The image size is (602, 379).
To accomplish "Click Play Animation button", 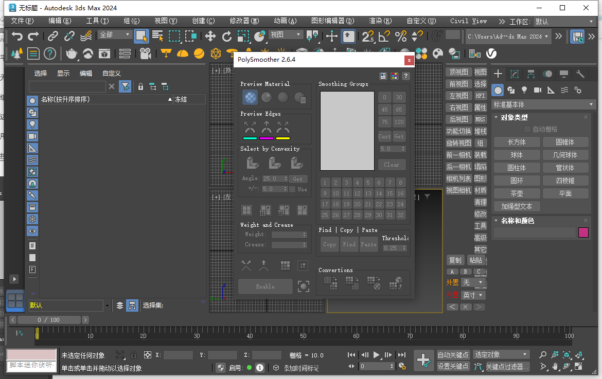I will (376, 355).
